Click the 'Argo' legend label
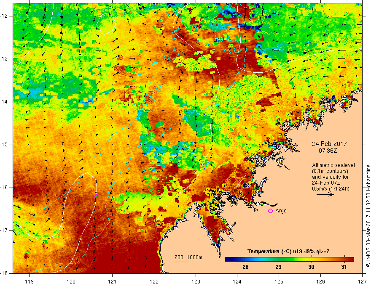 [281, 211]
